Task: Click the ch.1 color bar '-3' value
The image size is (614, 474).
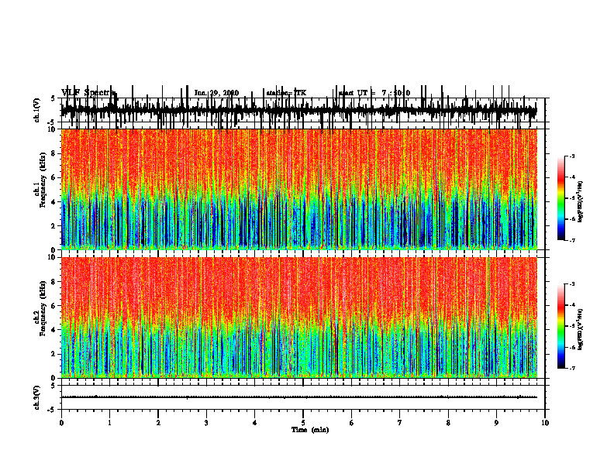Action: pyautogui.click(x=571, y=156)
